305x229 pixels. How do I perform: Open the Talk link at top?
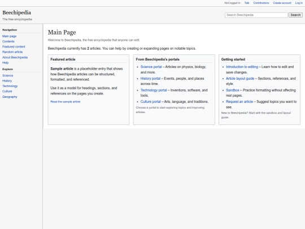click(x=247, y=3)
